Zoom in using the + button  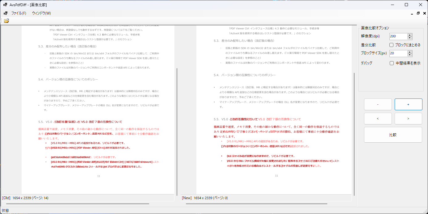coord(408,104)
